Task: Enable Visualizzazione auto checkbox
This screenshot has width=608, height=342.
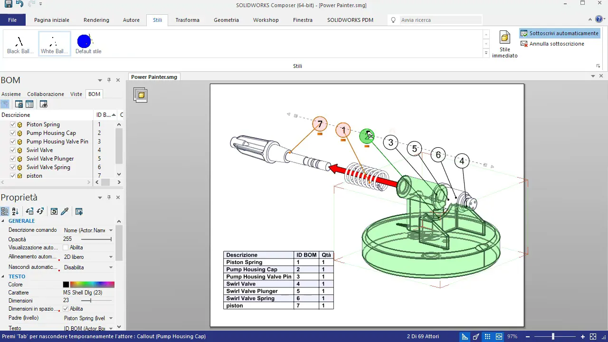Action: 66,247
